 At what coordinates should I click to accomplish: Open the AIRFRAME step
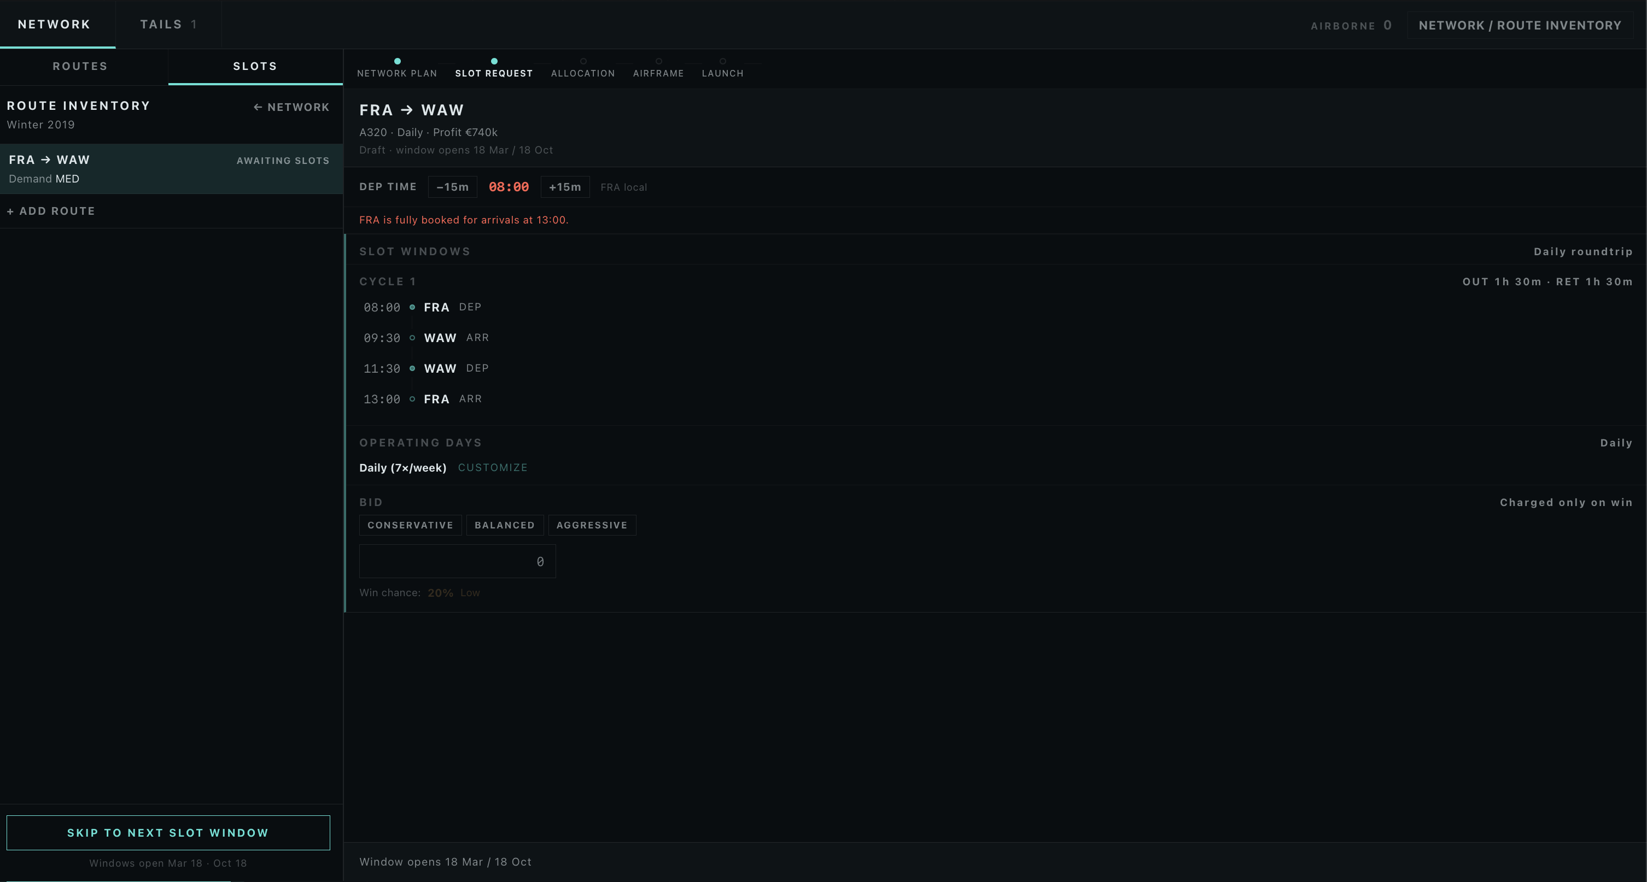point(658,69)
